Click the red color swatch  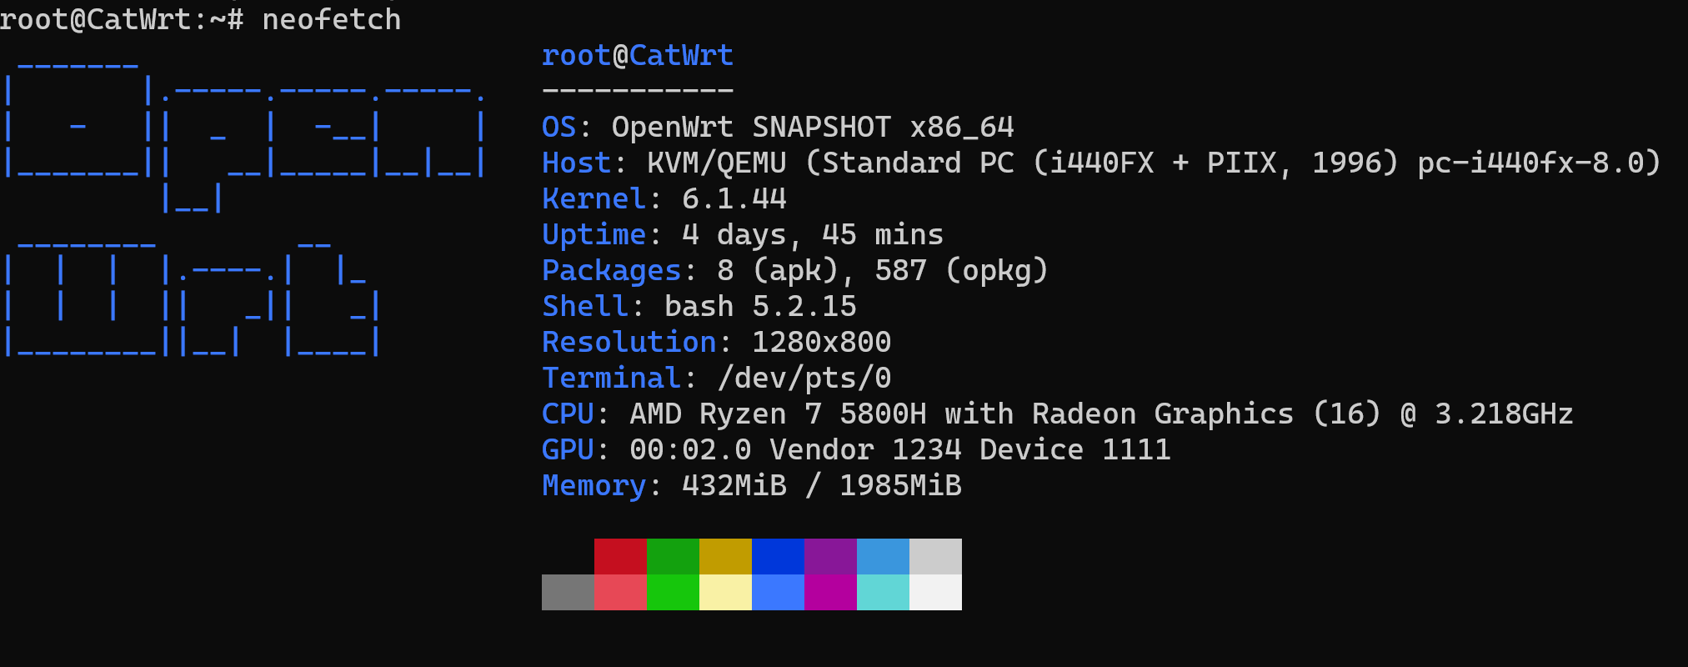[x=620, y=556]
